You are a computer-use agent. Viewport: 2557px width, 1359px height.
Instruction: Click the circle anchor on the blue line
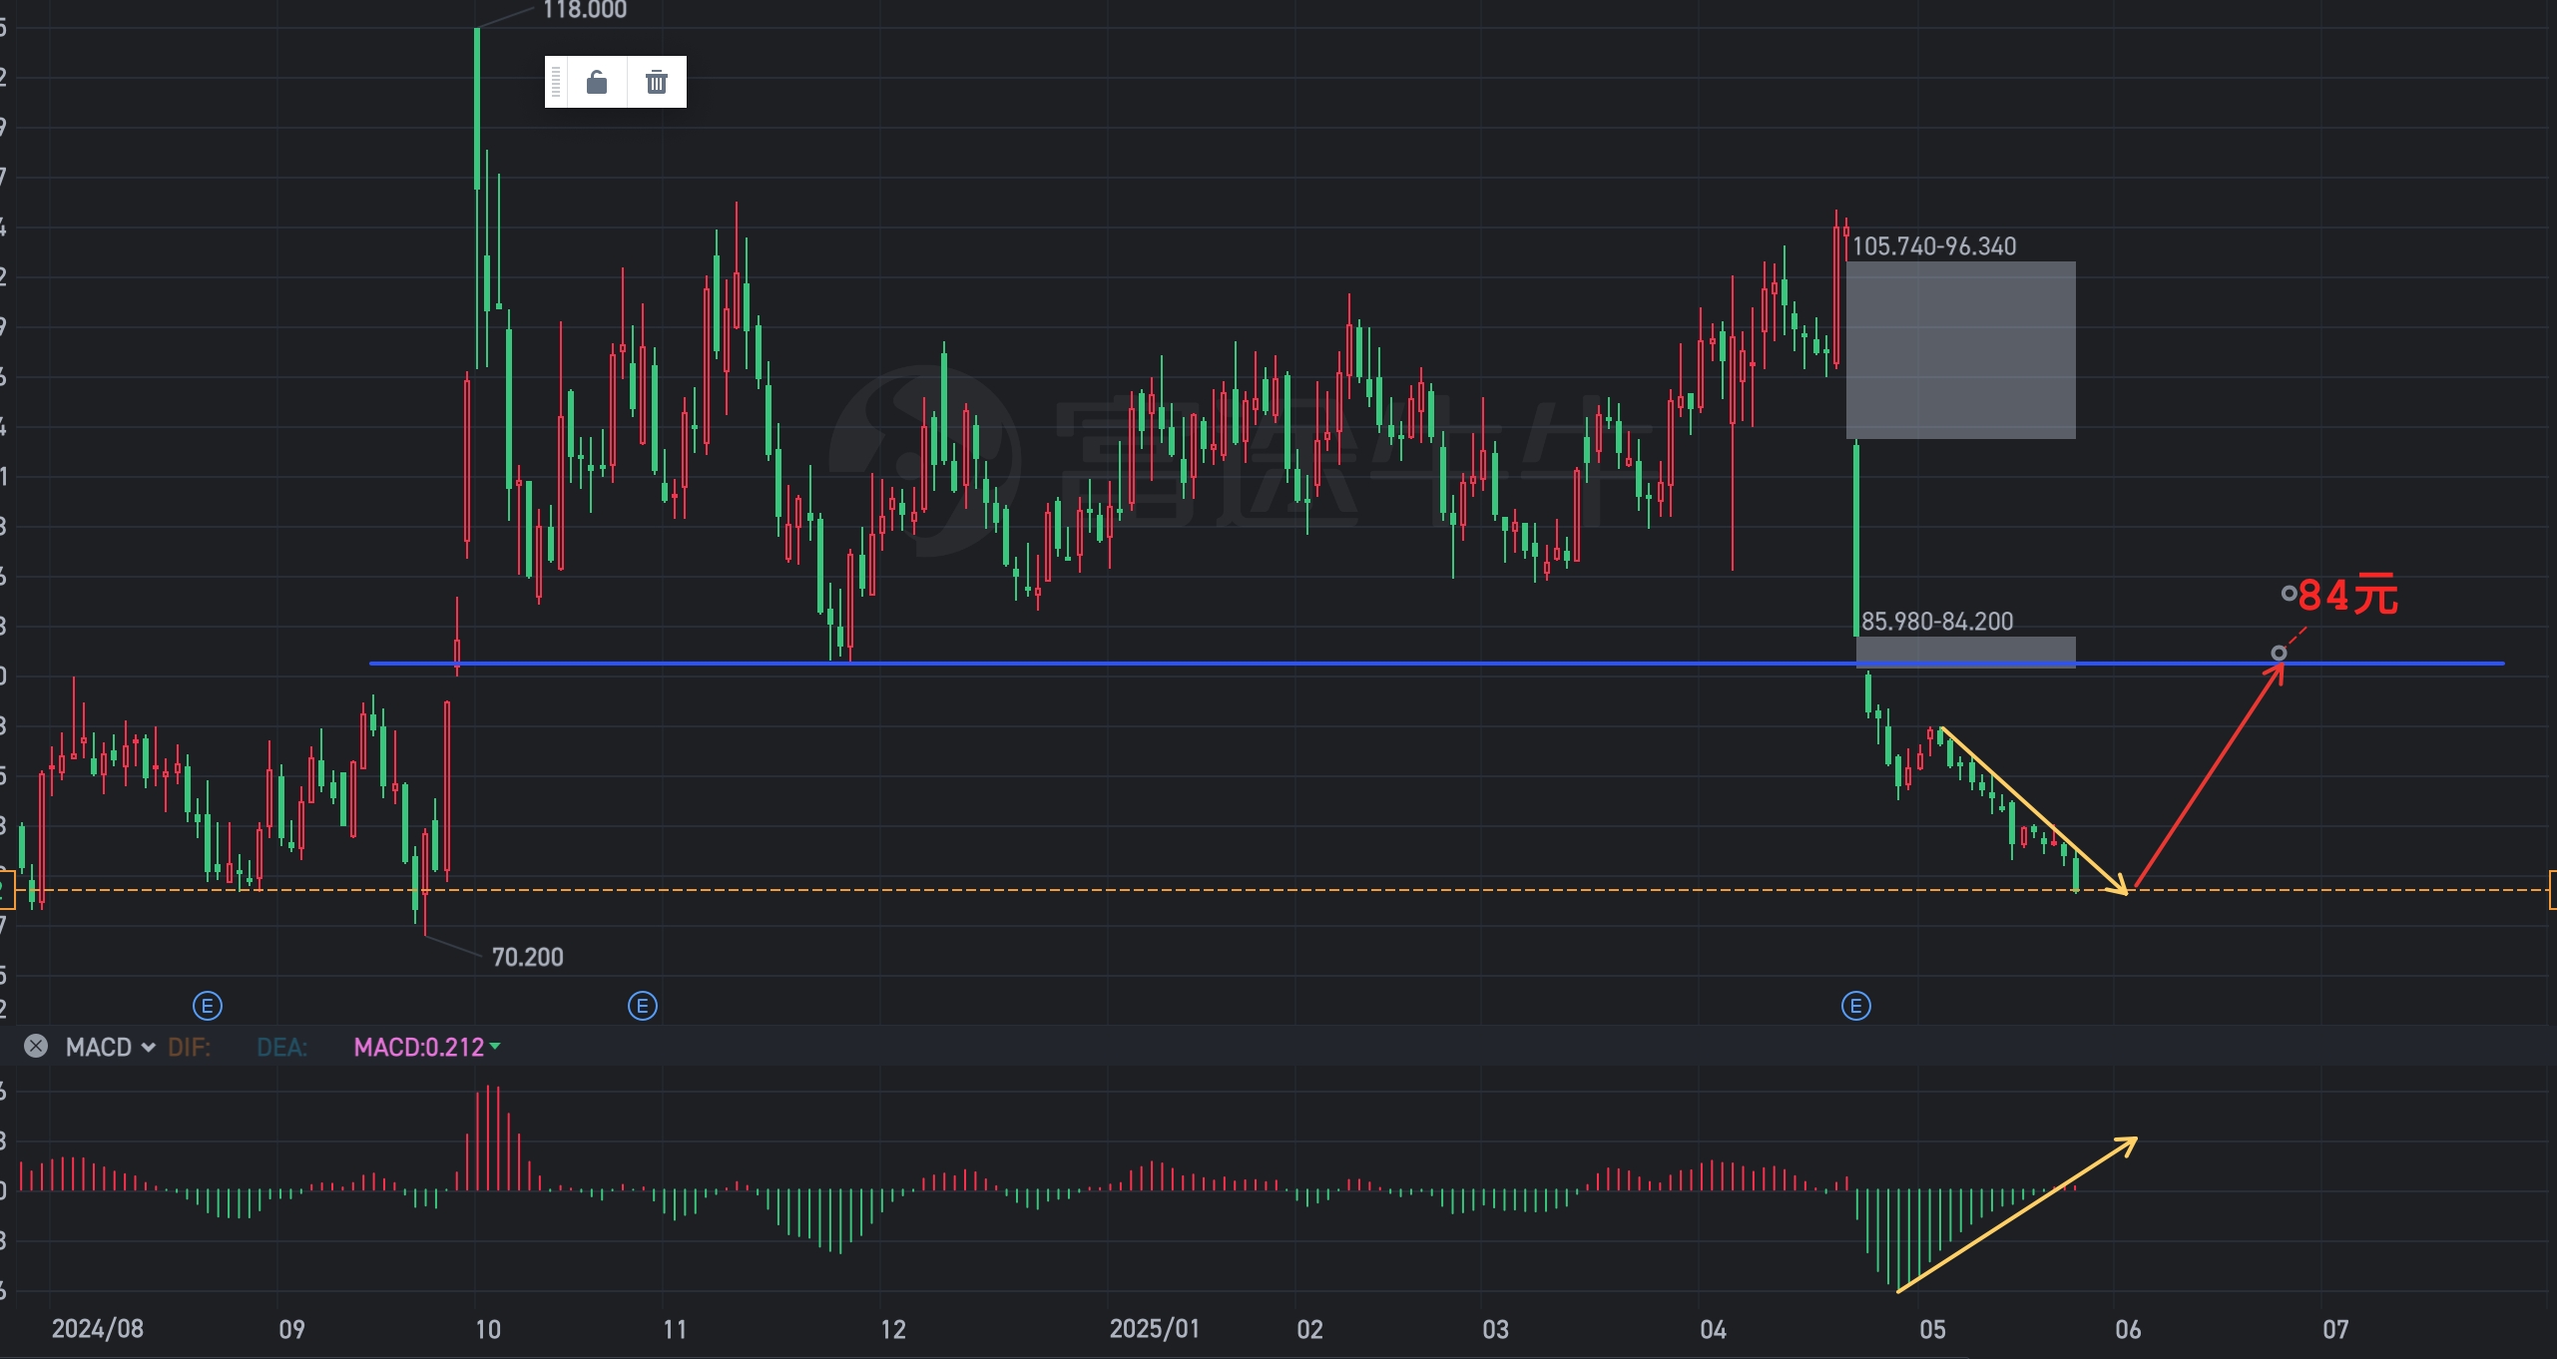pos(2279,654)
